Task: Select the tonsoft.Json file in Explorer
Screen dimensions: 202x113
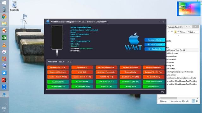Action: pyautogui.click(x=171, y=56)
